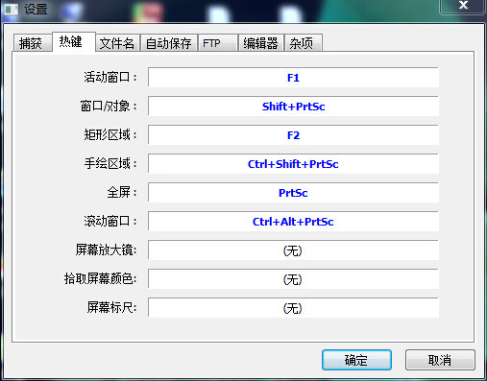
Task: Click the 拾取屏幕颜色 hotkey field
Action: pos(293,279)
